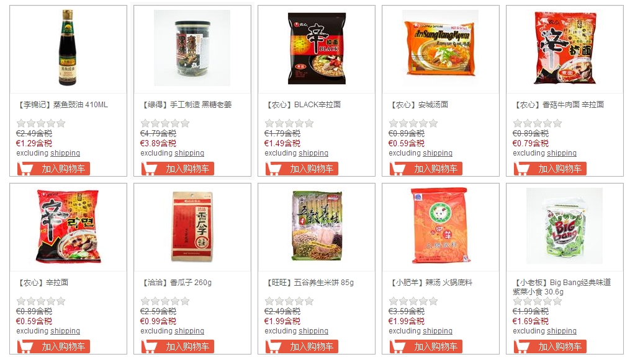The image size is (630, 357).
Task: Rate 五谷养生米饼 one star
Action: pos(269,301)
